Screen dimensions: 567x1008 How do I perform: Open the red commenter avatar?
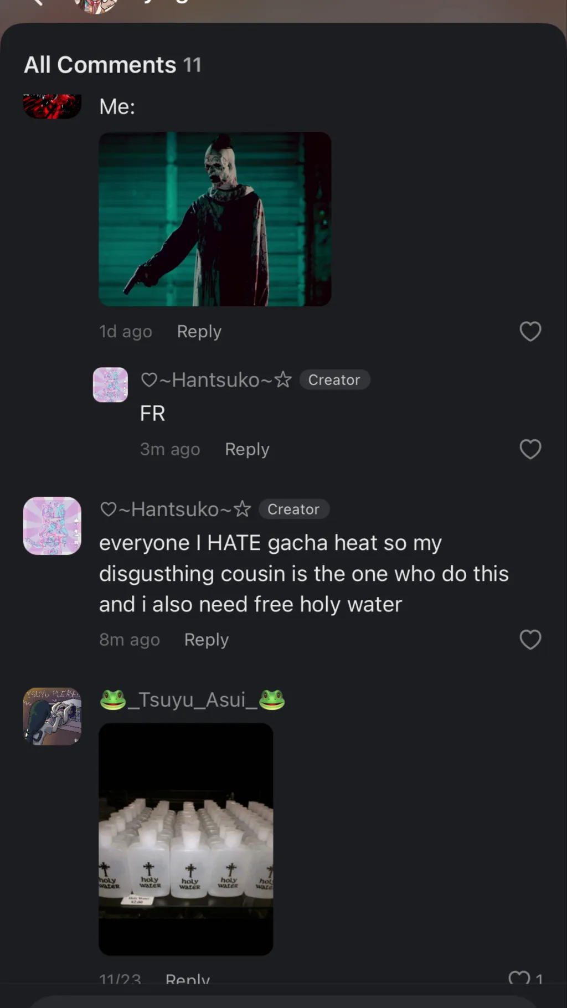pyautogui.click(x=52, y=106)
